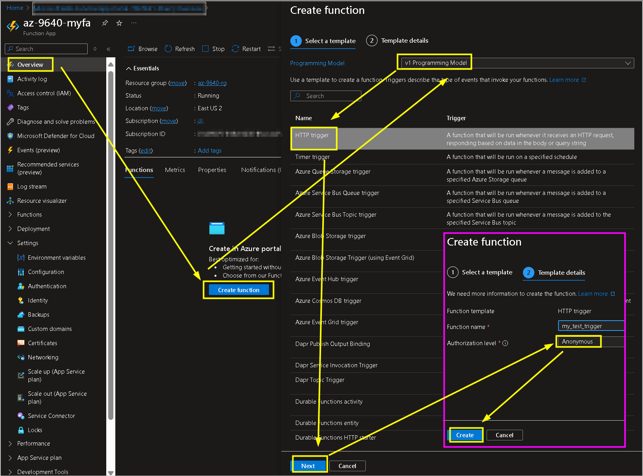
Task: Click the Activity log icon in sidebar
Action: pyautogui.click(x=10, y=79)
